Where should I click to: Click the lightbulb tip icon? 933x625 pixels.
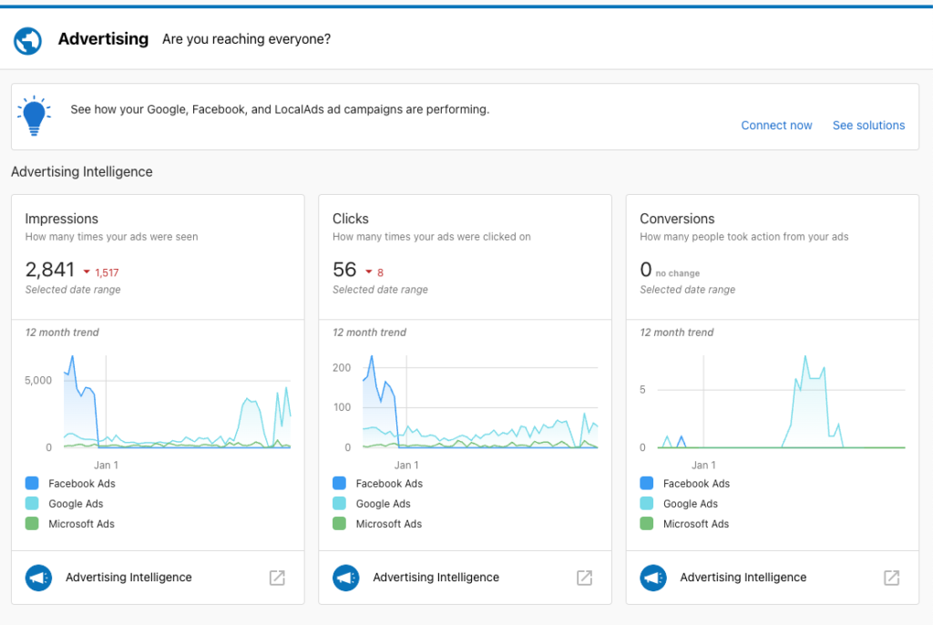[x=34, y=117]
